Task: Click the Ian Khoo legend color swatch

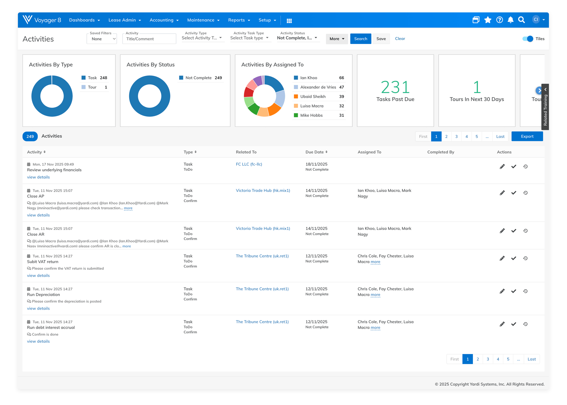Action: click(296, 78)
